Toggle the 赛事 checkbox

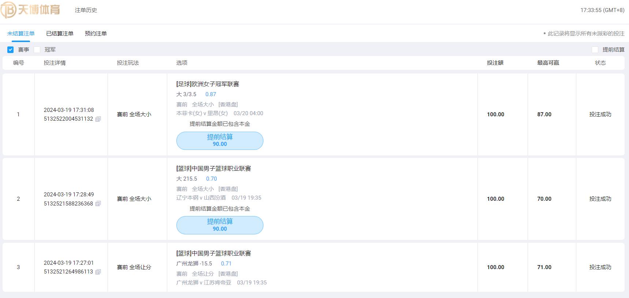pos(11,50)
